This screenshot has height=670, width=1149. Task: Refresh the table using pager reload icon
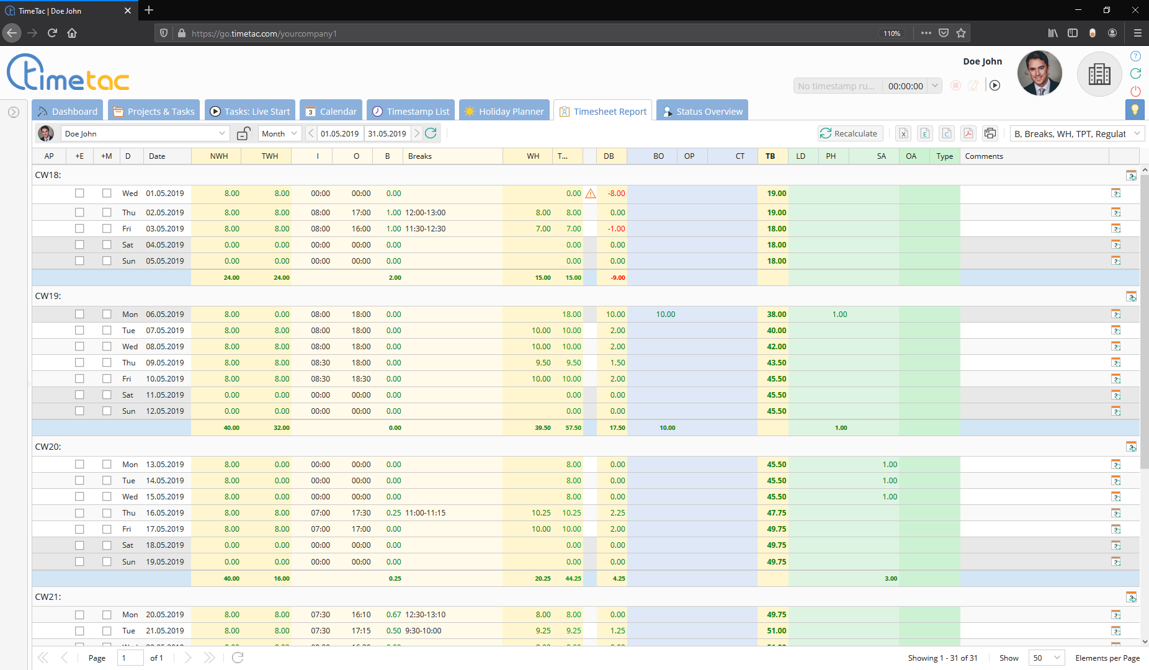point(238,658)
